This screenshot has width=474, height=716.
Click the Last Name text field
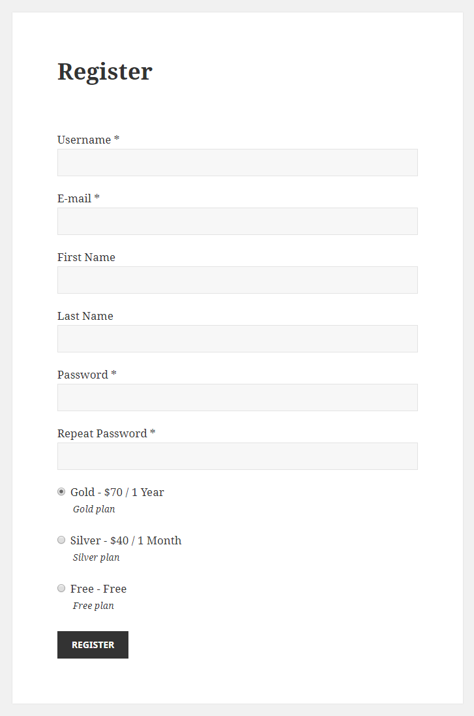click(x=237, y=339)
